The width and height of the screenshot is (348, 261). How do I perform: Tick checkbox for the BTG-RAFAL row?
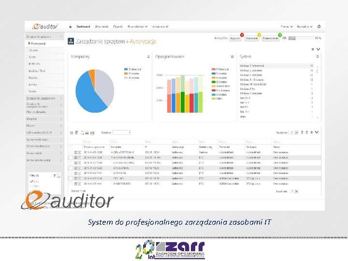tap(71, 173)
